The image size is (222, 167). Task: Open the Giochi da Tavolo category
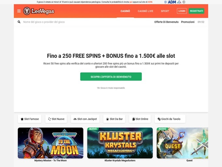[x=170, y=119]
